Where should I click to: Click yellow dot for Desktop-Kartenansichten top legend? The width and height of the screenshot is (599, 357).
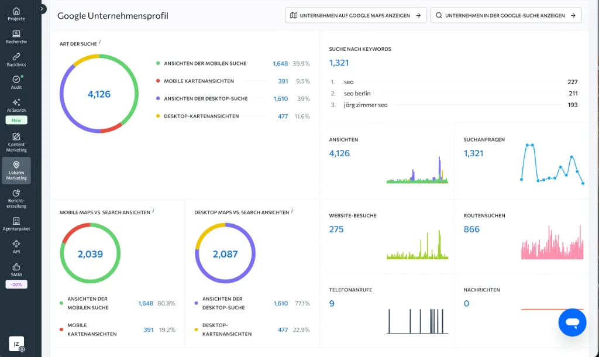[158, 116]
